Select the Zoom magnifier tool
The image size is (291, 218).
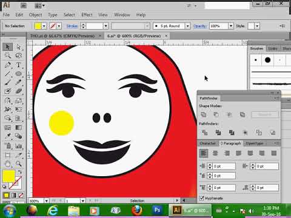pos(19,163)
